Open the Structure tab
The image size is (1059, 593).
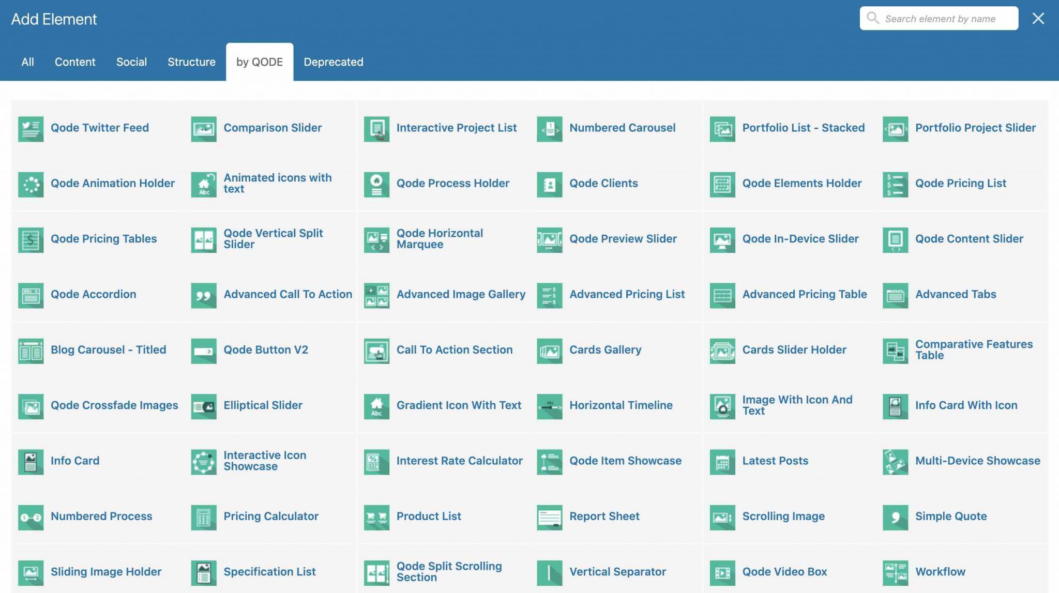(x=191, y=62)
